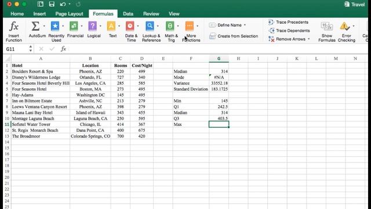Click the sidebar layout icon in title bar

(40, 4)
